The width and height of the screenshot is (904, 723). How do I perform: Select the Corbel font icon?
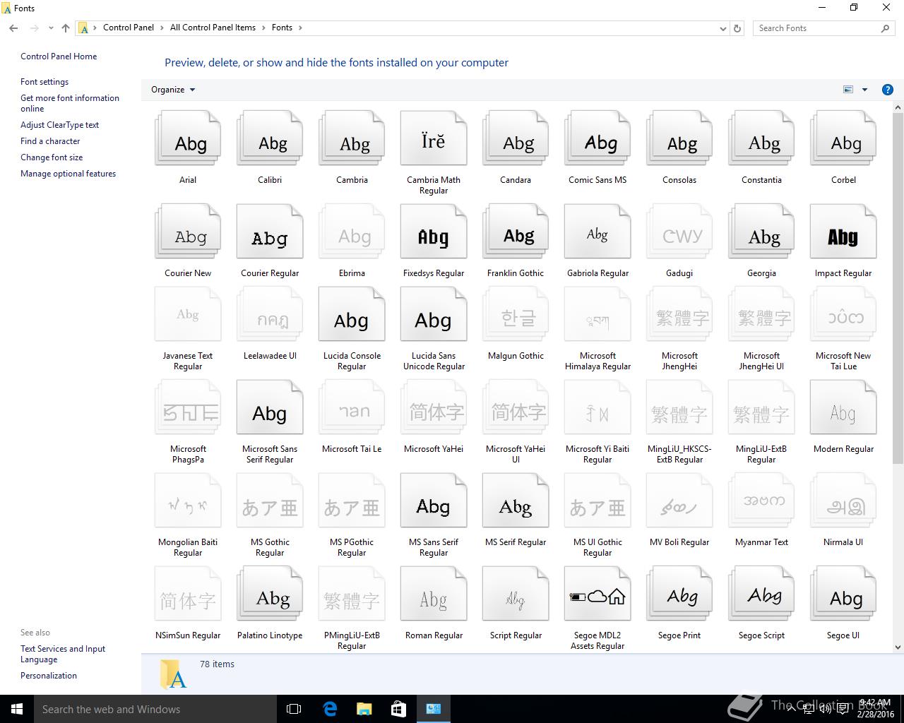click(x=843, y=139)
